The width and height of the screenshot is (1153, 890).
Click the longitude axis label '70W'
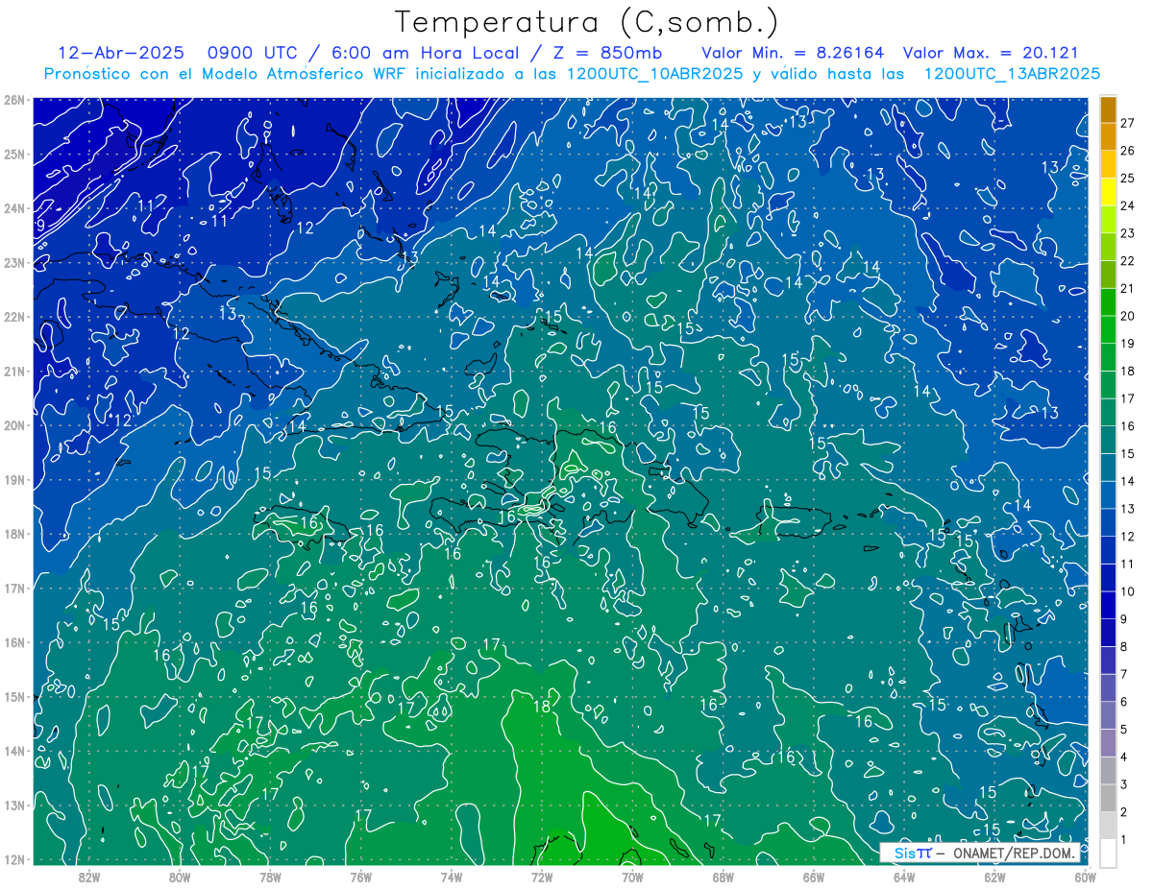click(632, 877)
